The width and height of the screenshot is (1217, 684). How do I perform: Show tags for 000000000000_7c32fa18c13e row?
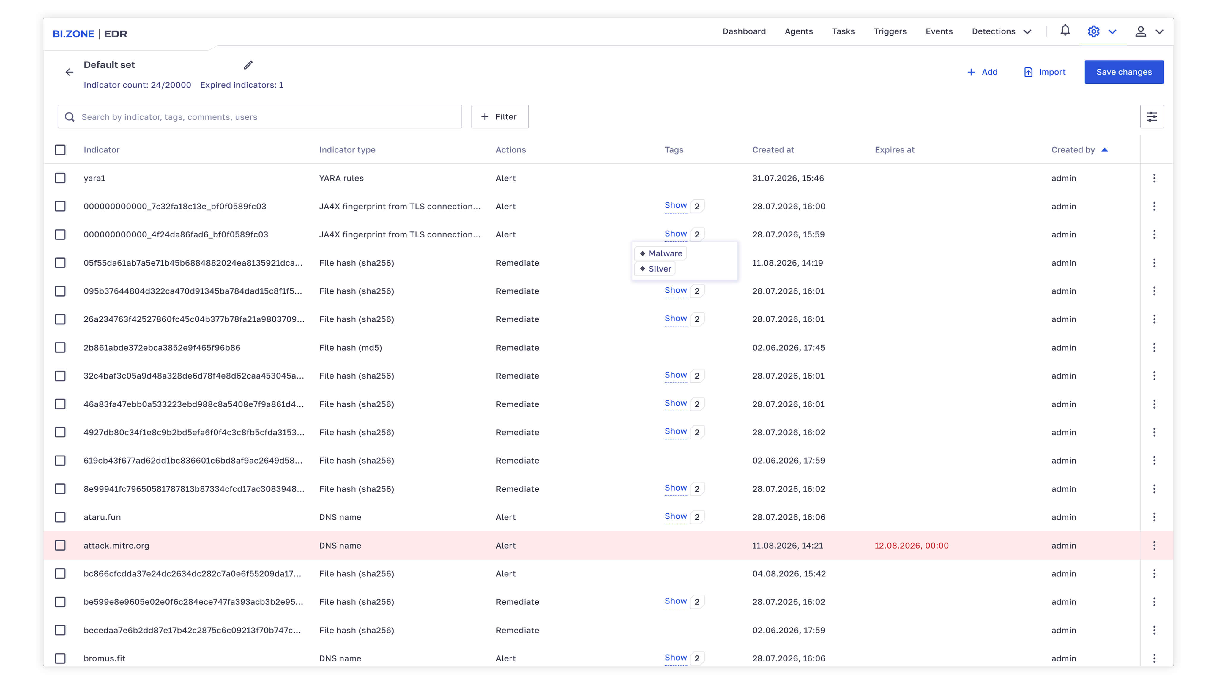[x=676, y=206]
